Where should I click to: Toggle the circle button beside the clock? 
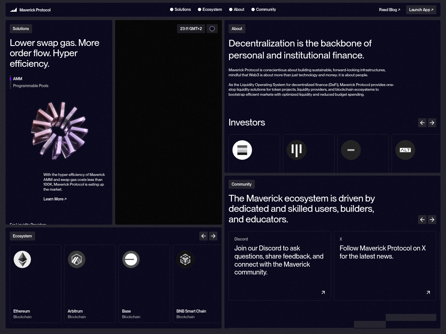tap(212, 29)
